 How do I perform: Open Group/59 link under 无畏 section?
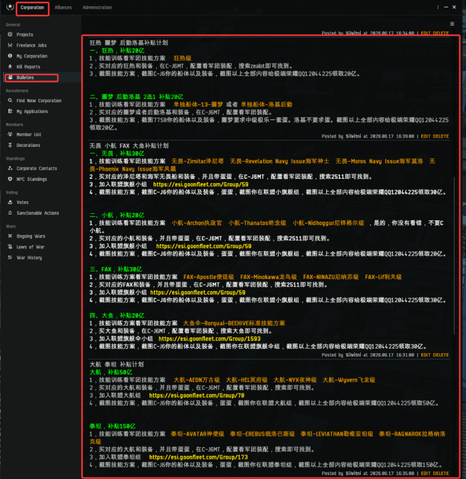click(x=201, y=185)
